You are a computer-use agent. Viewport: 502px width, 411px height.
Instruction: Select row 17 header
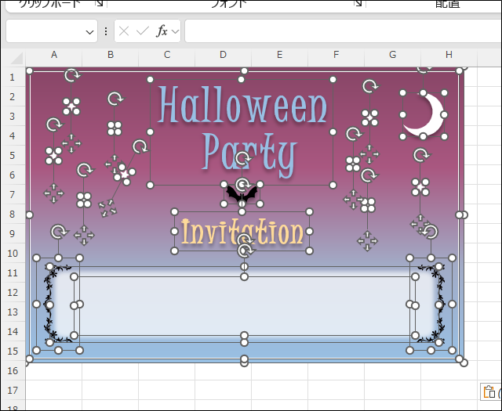tap(13, 390)
